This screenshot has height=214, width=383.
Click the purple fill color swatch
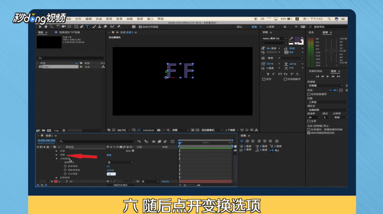click(297, 39)
